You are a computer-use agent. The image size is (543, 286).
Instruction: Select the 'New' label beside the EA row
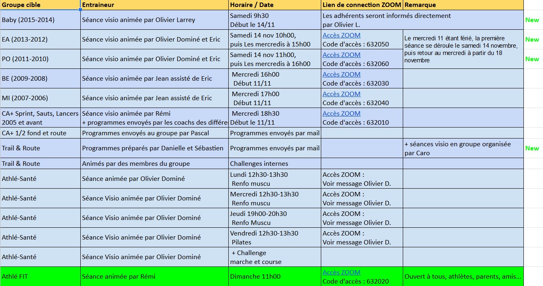point(532,40)
